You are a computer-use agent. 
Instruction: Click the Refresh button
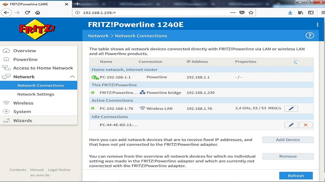(296, 176)
